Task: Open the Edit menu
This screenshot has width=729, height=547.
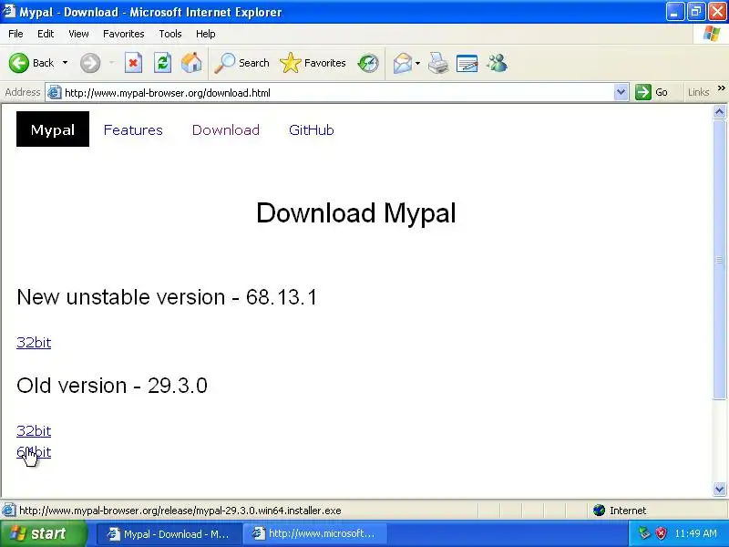Action: point(46,34)
